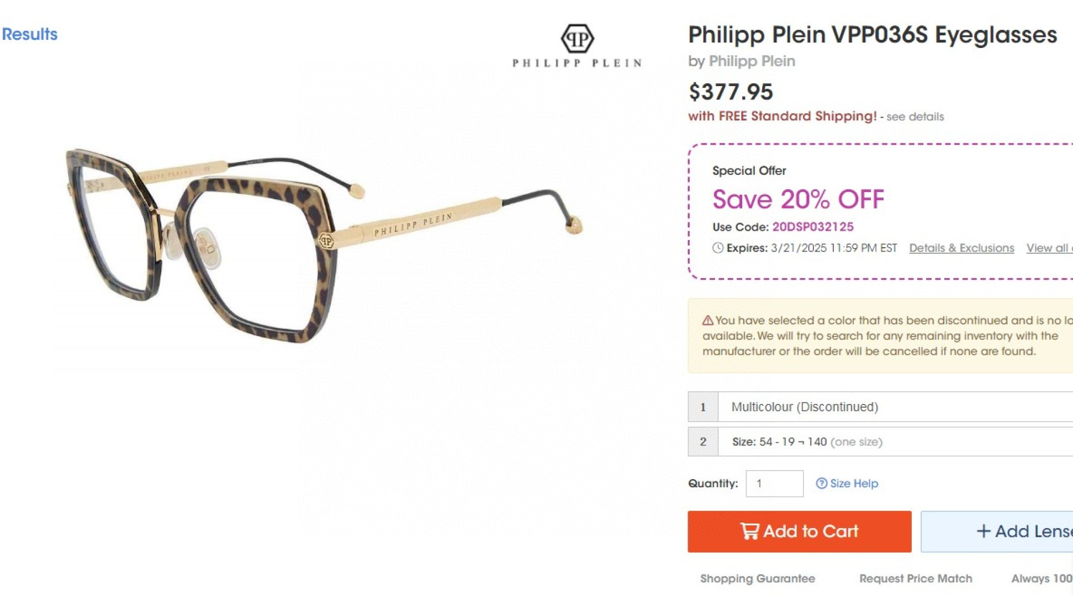The width and height of the screenshot is (1073, 596).
Task: Expand the Size 54 - 19 - 140 selector
Action: point(895,441)
